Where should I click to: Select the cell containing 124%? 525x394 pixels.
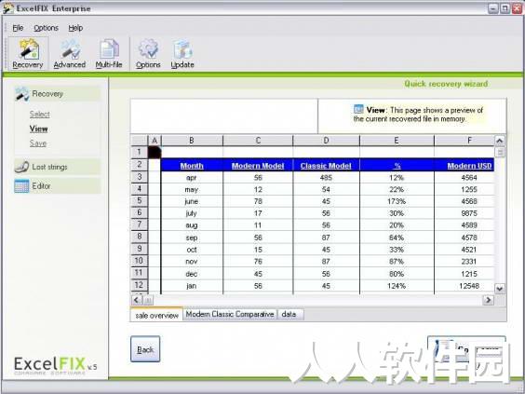[397, 286]
